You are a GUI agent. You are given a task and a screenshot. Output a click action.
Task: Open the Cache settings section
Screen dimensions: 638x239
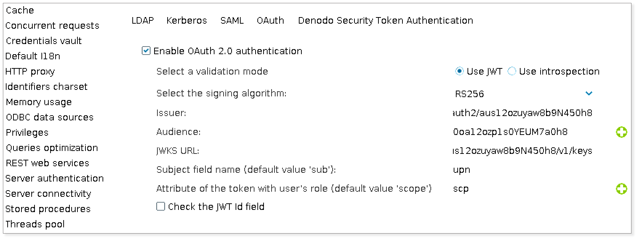pos(19,10)
